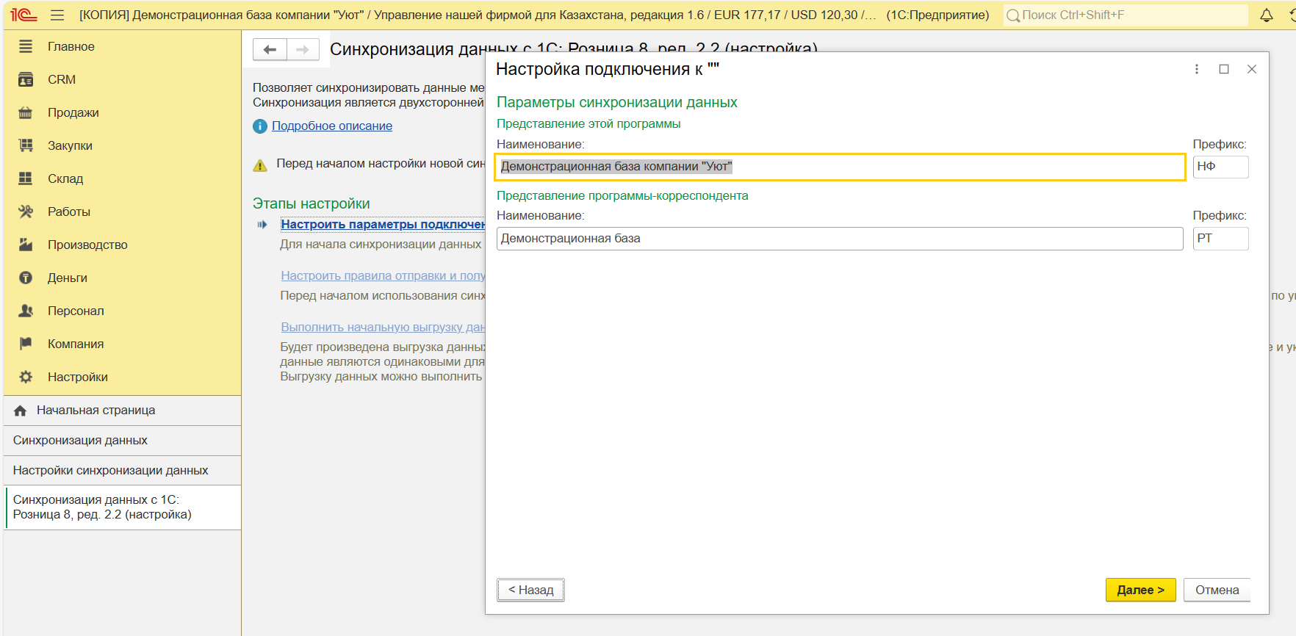Open the Производство section

pos(87,245)
